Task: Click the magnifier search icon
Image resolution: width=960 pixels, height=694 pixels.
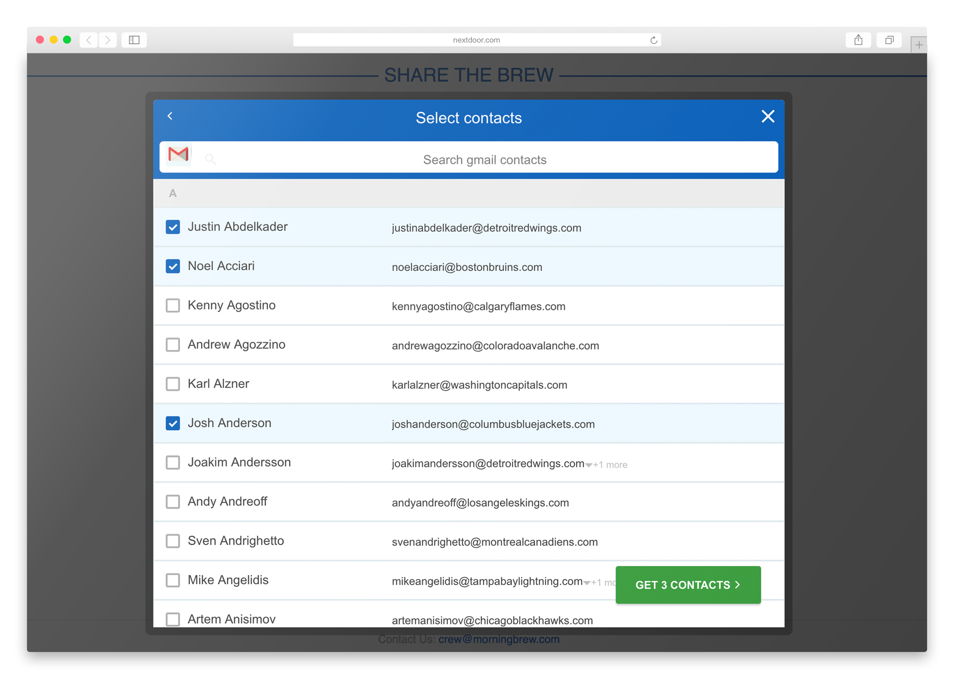Action: click(210, 159)
